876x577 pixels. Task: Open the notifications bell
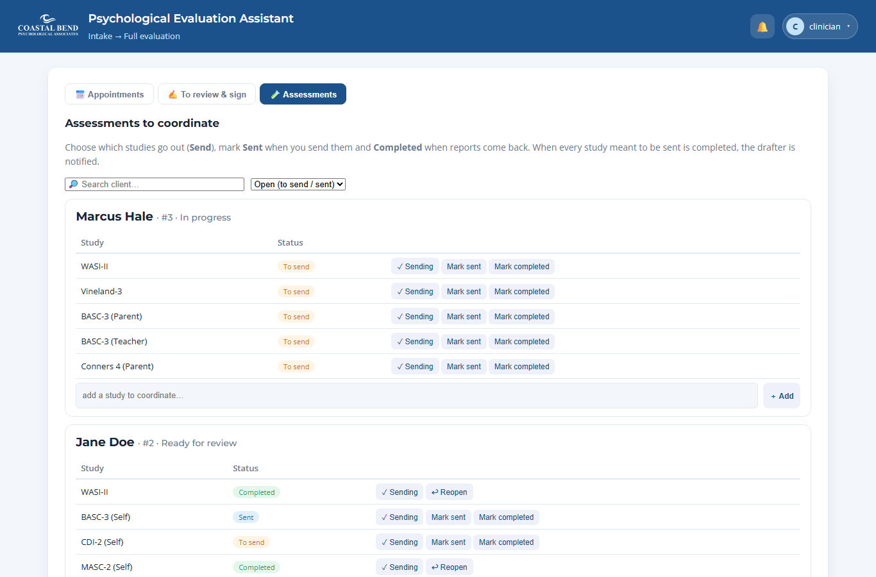point(762,26)
